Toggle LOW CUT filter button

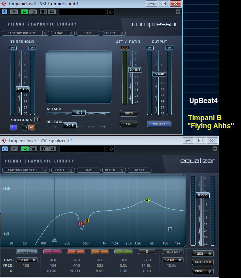pyautogui.click(x=27, y=251)
